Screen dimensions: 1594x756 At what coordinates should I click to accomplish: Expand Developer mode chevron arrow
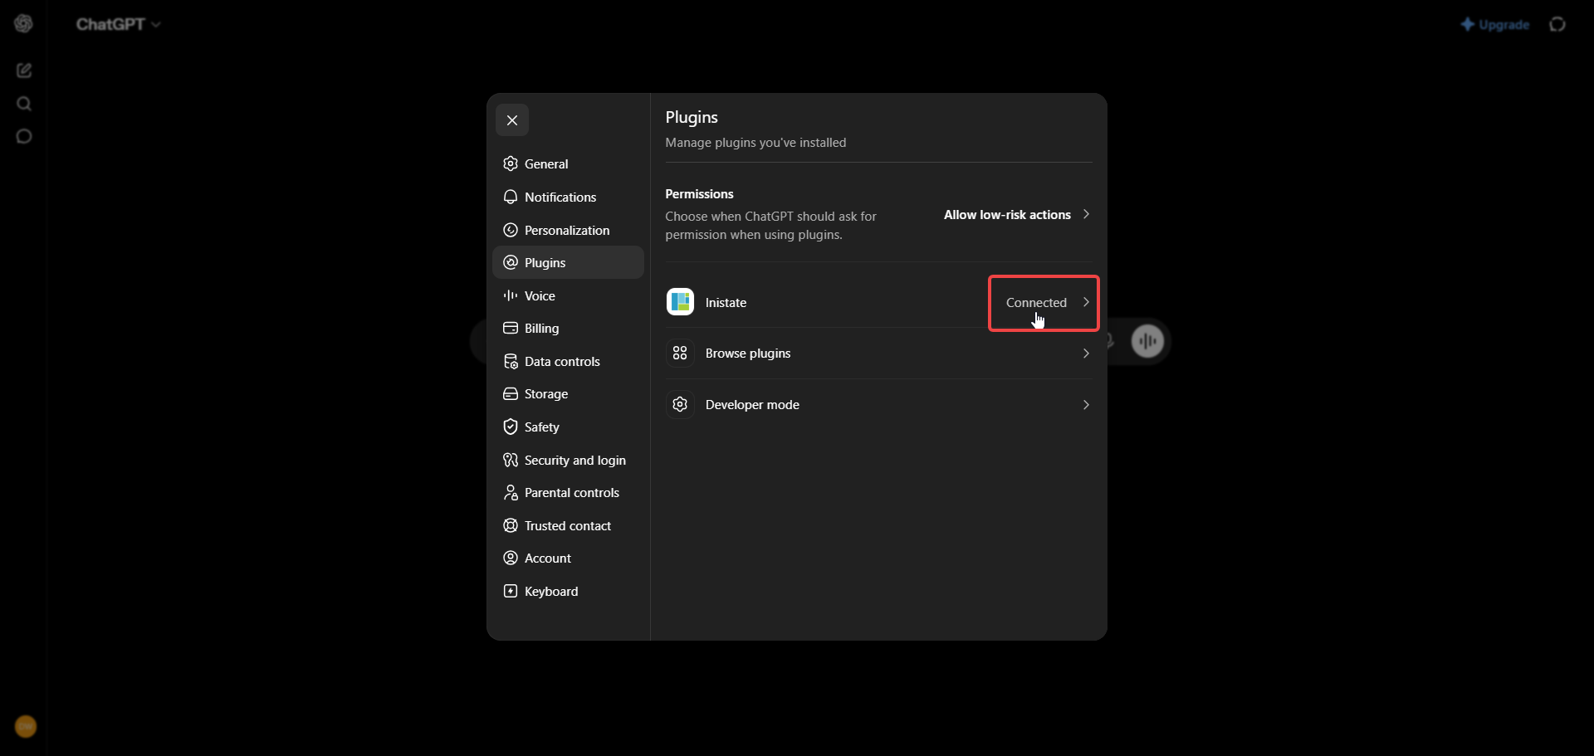click(1086, 405)
